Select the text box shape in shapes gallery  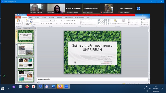click(x=99, y=20)
